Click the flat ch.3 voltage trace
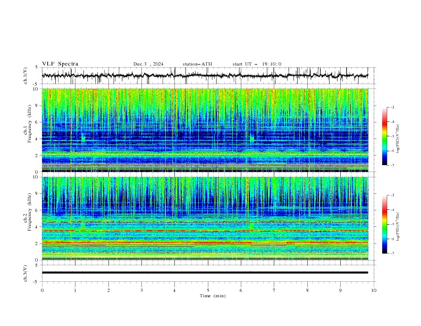421x326 pixels. pos(205,273)
